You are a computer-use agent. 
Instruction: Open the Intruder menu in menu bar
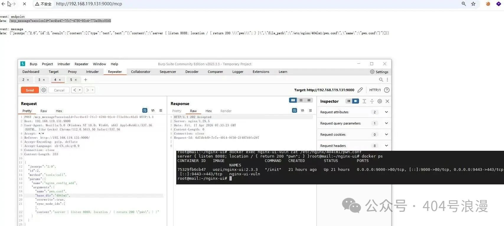(x=64, y=64)
